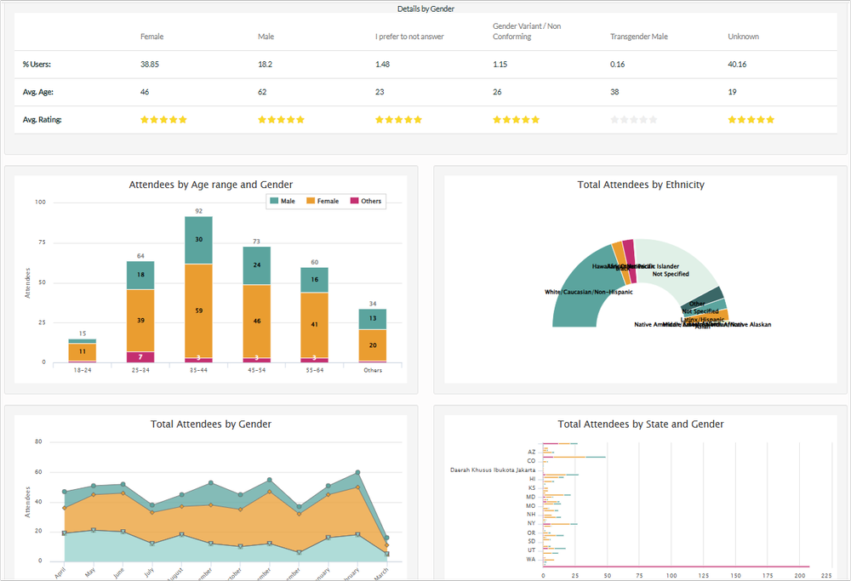Image resolution: width=851 pixels, height=581 pixels.
Task: Click the 35-44 age range axis label
Action: coord(198,370)
